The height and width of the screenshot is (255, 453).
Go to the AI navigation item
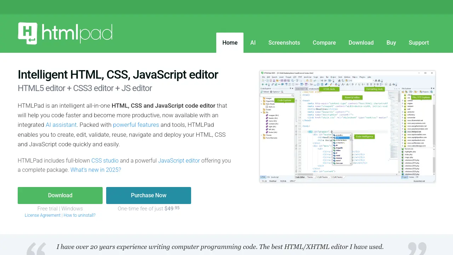click(x=253, y=42)
